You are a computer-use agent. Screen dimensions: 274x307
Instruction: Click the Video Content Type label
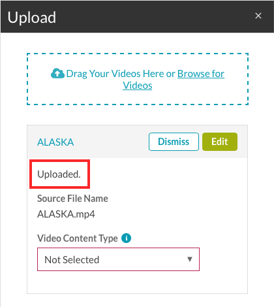[78, 238]
